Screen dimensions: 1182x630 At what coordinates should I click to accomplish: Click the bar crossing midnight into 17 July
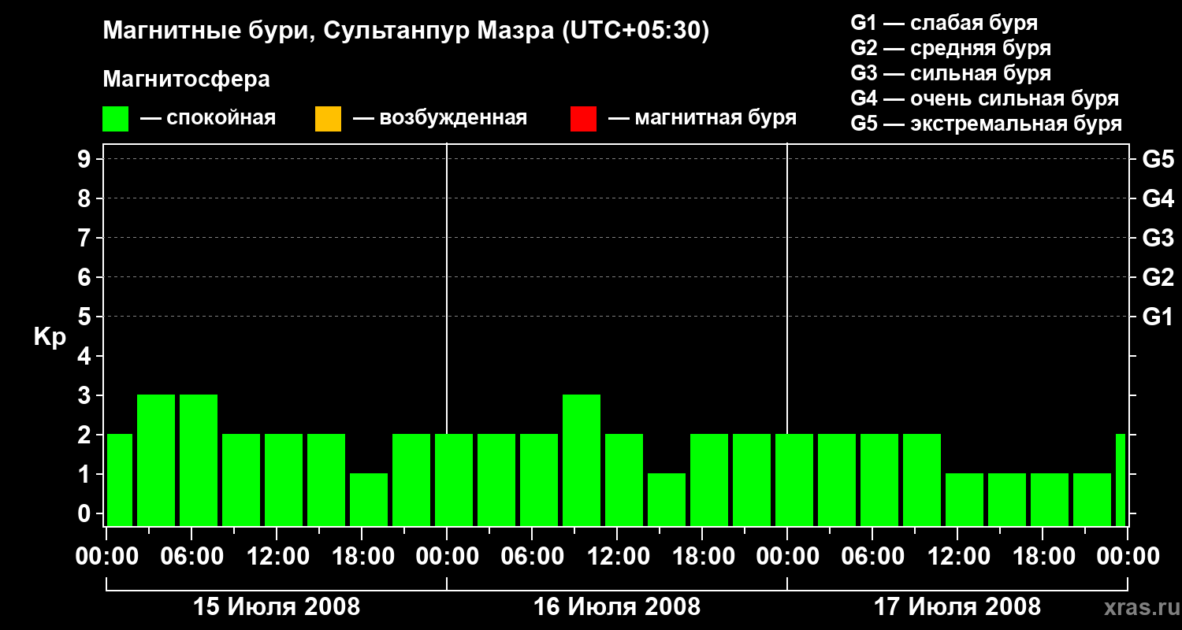point(794,480)
